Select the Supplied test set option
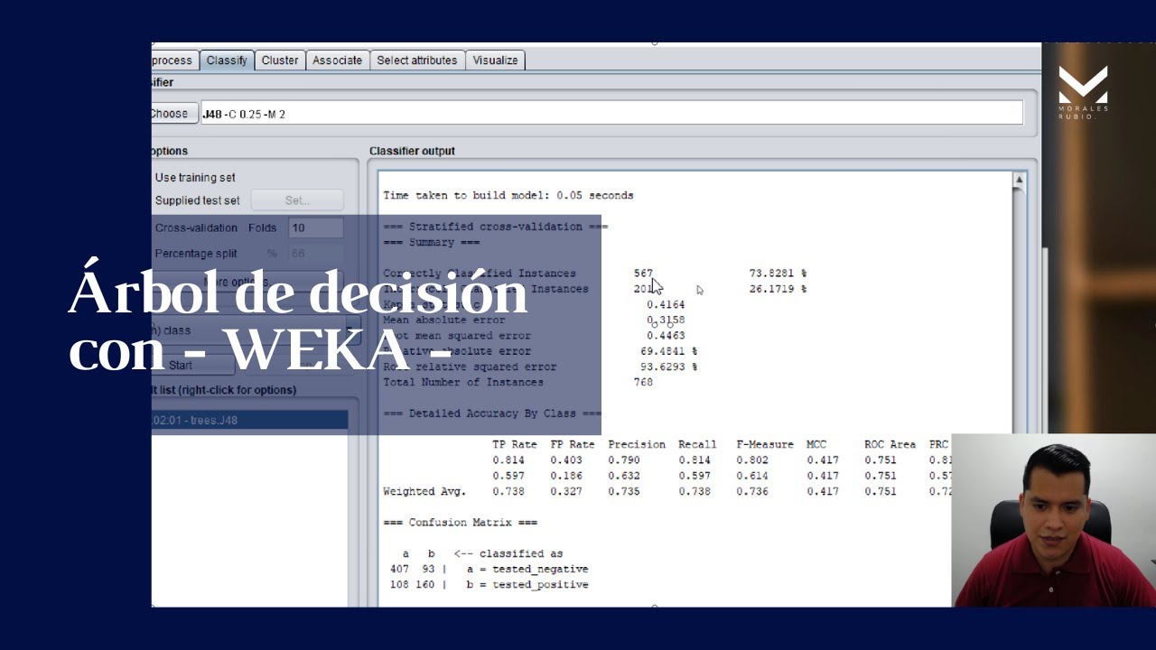 click(x=198, y=200)
